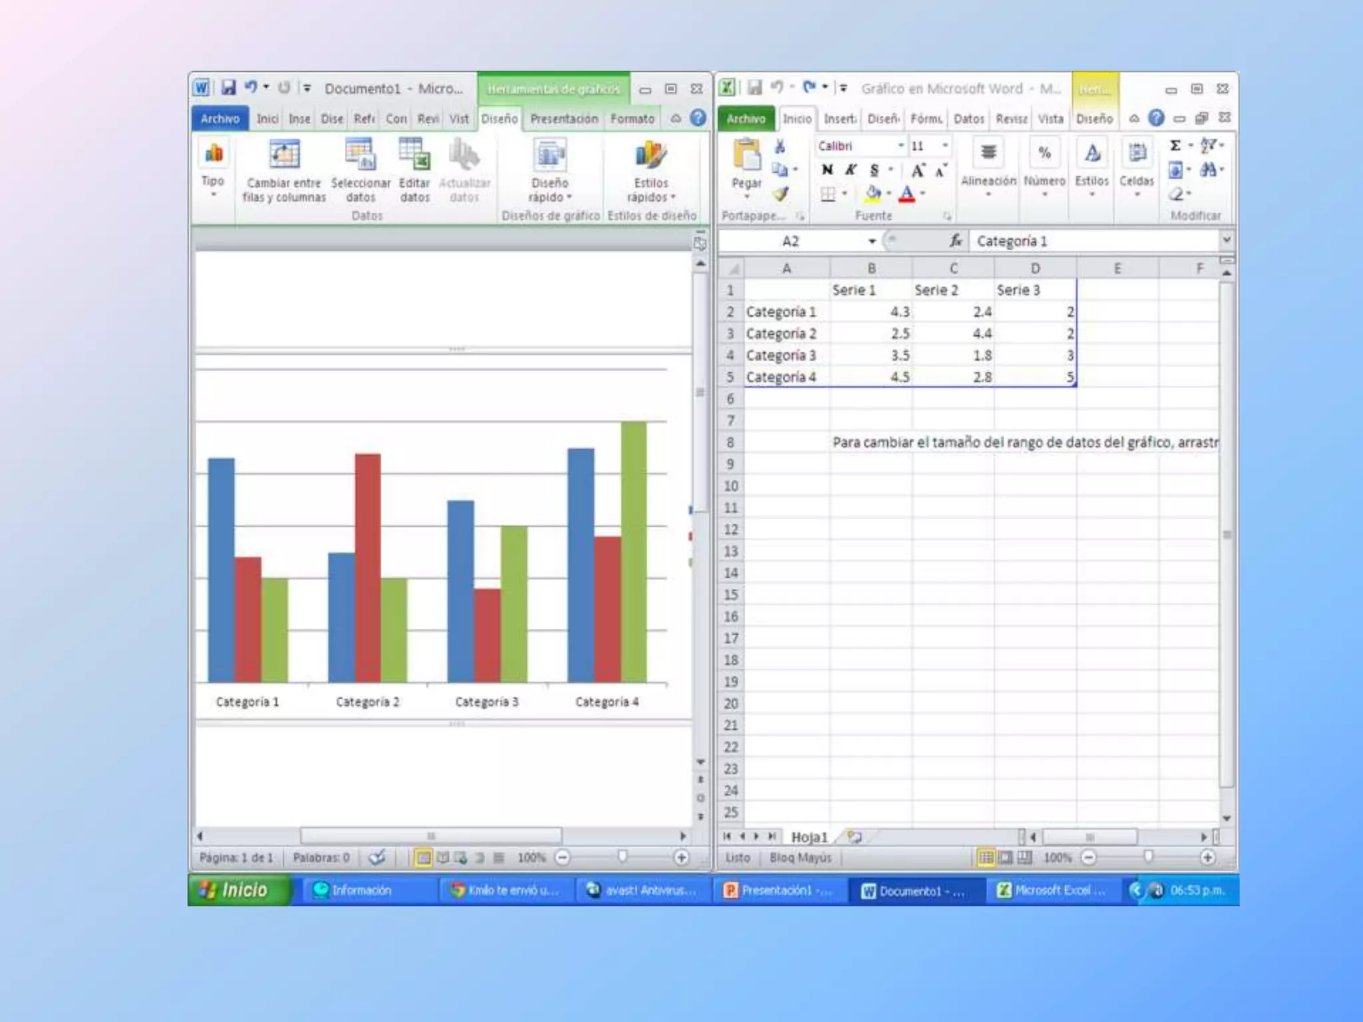Click the Pegar clipboard icon in Excel

[x=746, y=155]
